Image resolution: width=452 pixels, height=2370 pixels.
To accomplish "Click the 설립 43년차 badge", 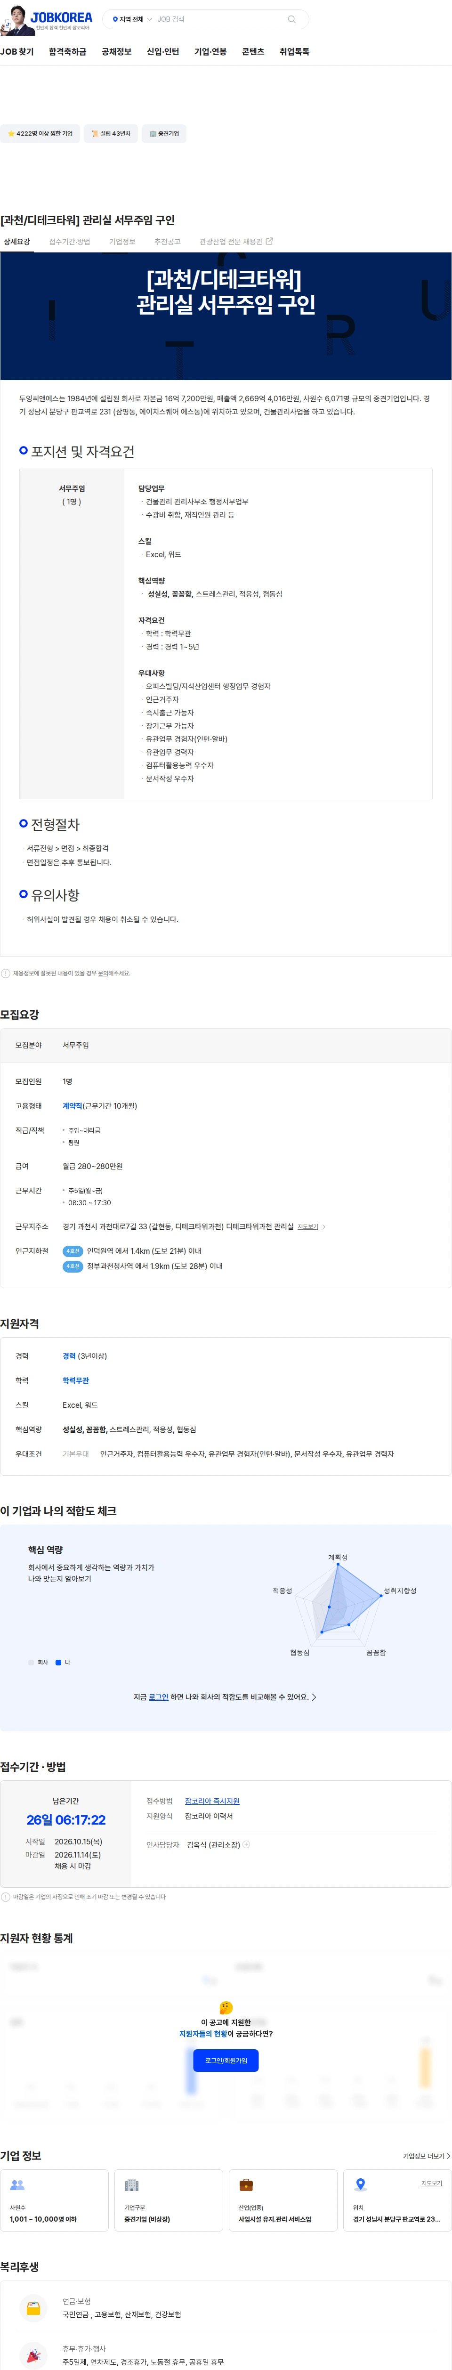I will [111, 133].
